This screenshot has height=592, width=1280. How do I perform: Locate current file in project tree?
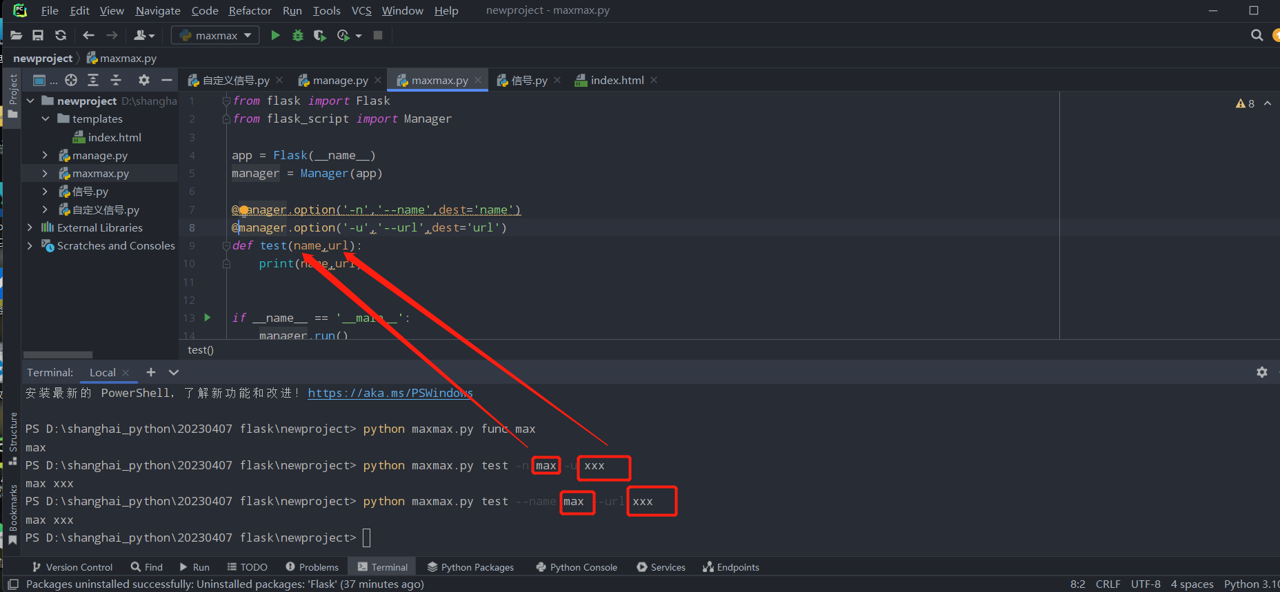71,80
